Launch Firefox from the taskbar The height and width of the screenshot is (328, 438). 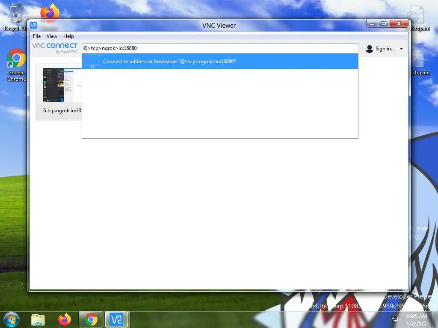click(65, 319)
